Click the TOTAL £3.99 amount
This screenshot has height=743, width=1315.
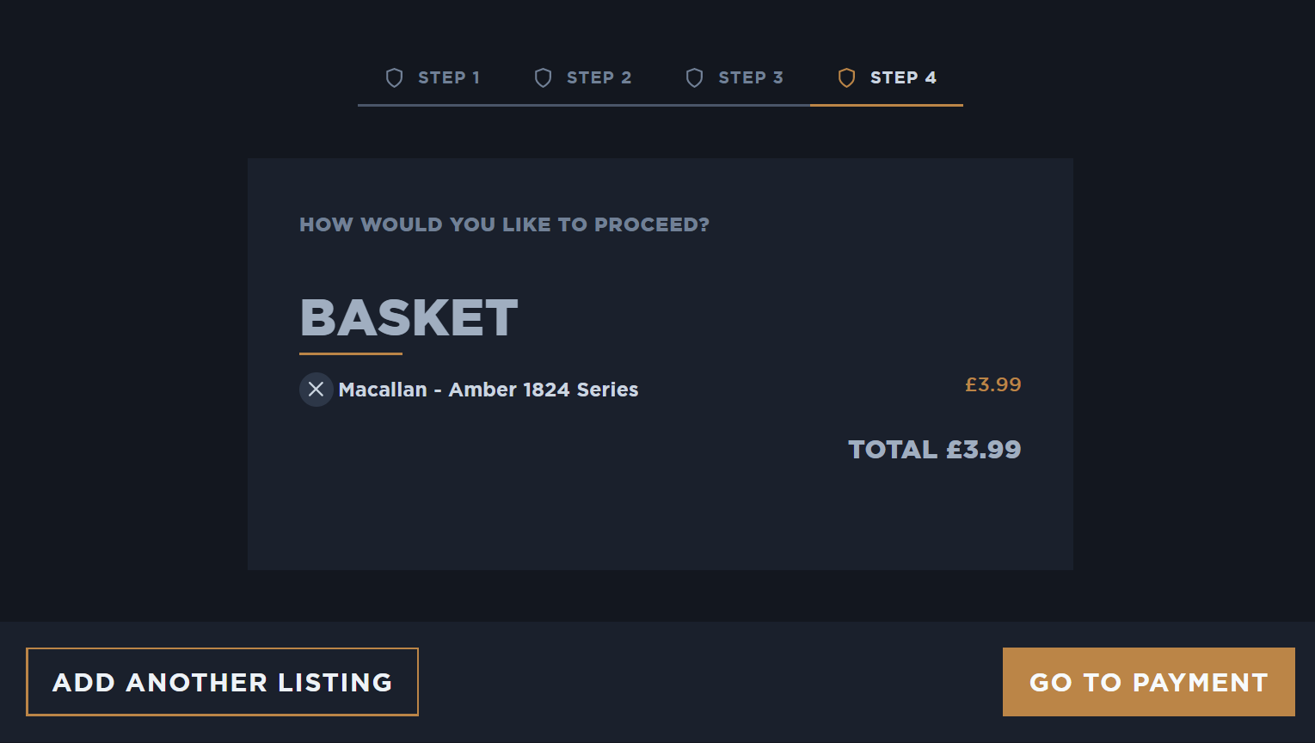pyautogui.click(x=934, y=449)
